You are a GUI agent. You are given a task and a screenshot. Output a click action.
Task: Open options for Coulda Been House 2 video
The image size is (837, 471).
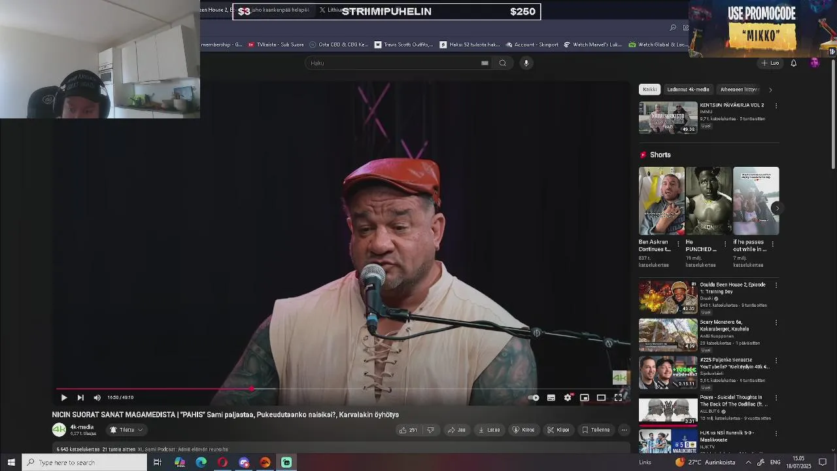click(x=776, y=285)
